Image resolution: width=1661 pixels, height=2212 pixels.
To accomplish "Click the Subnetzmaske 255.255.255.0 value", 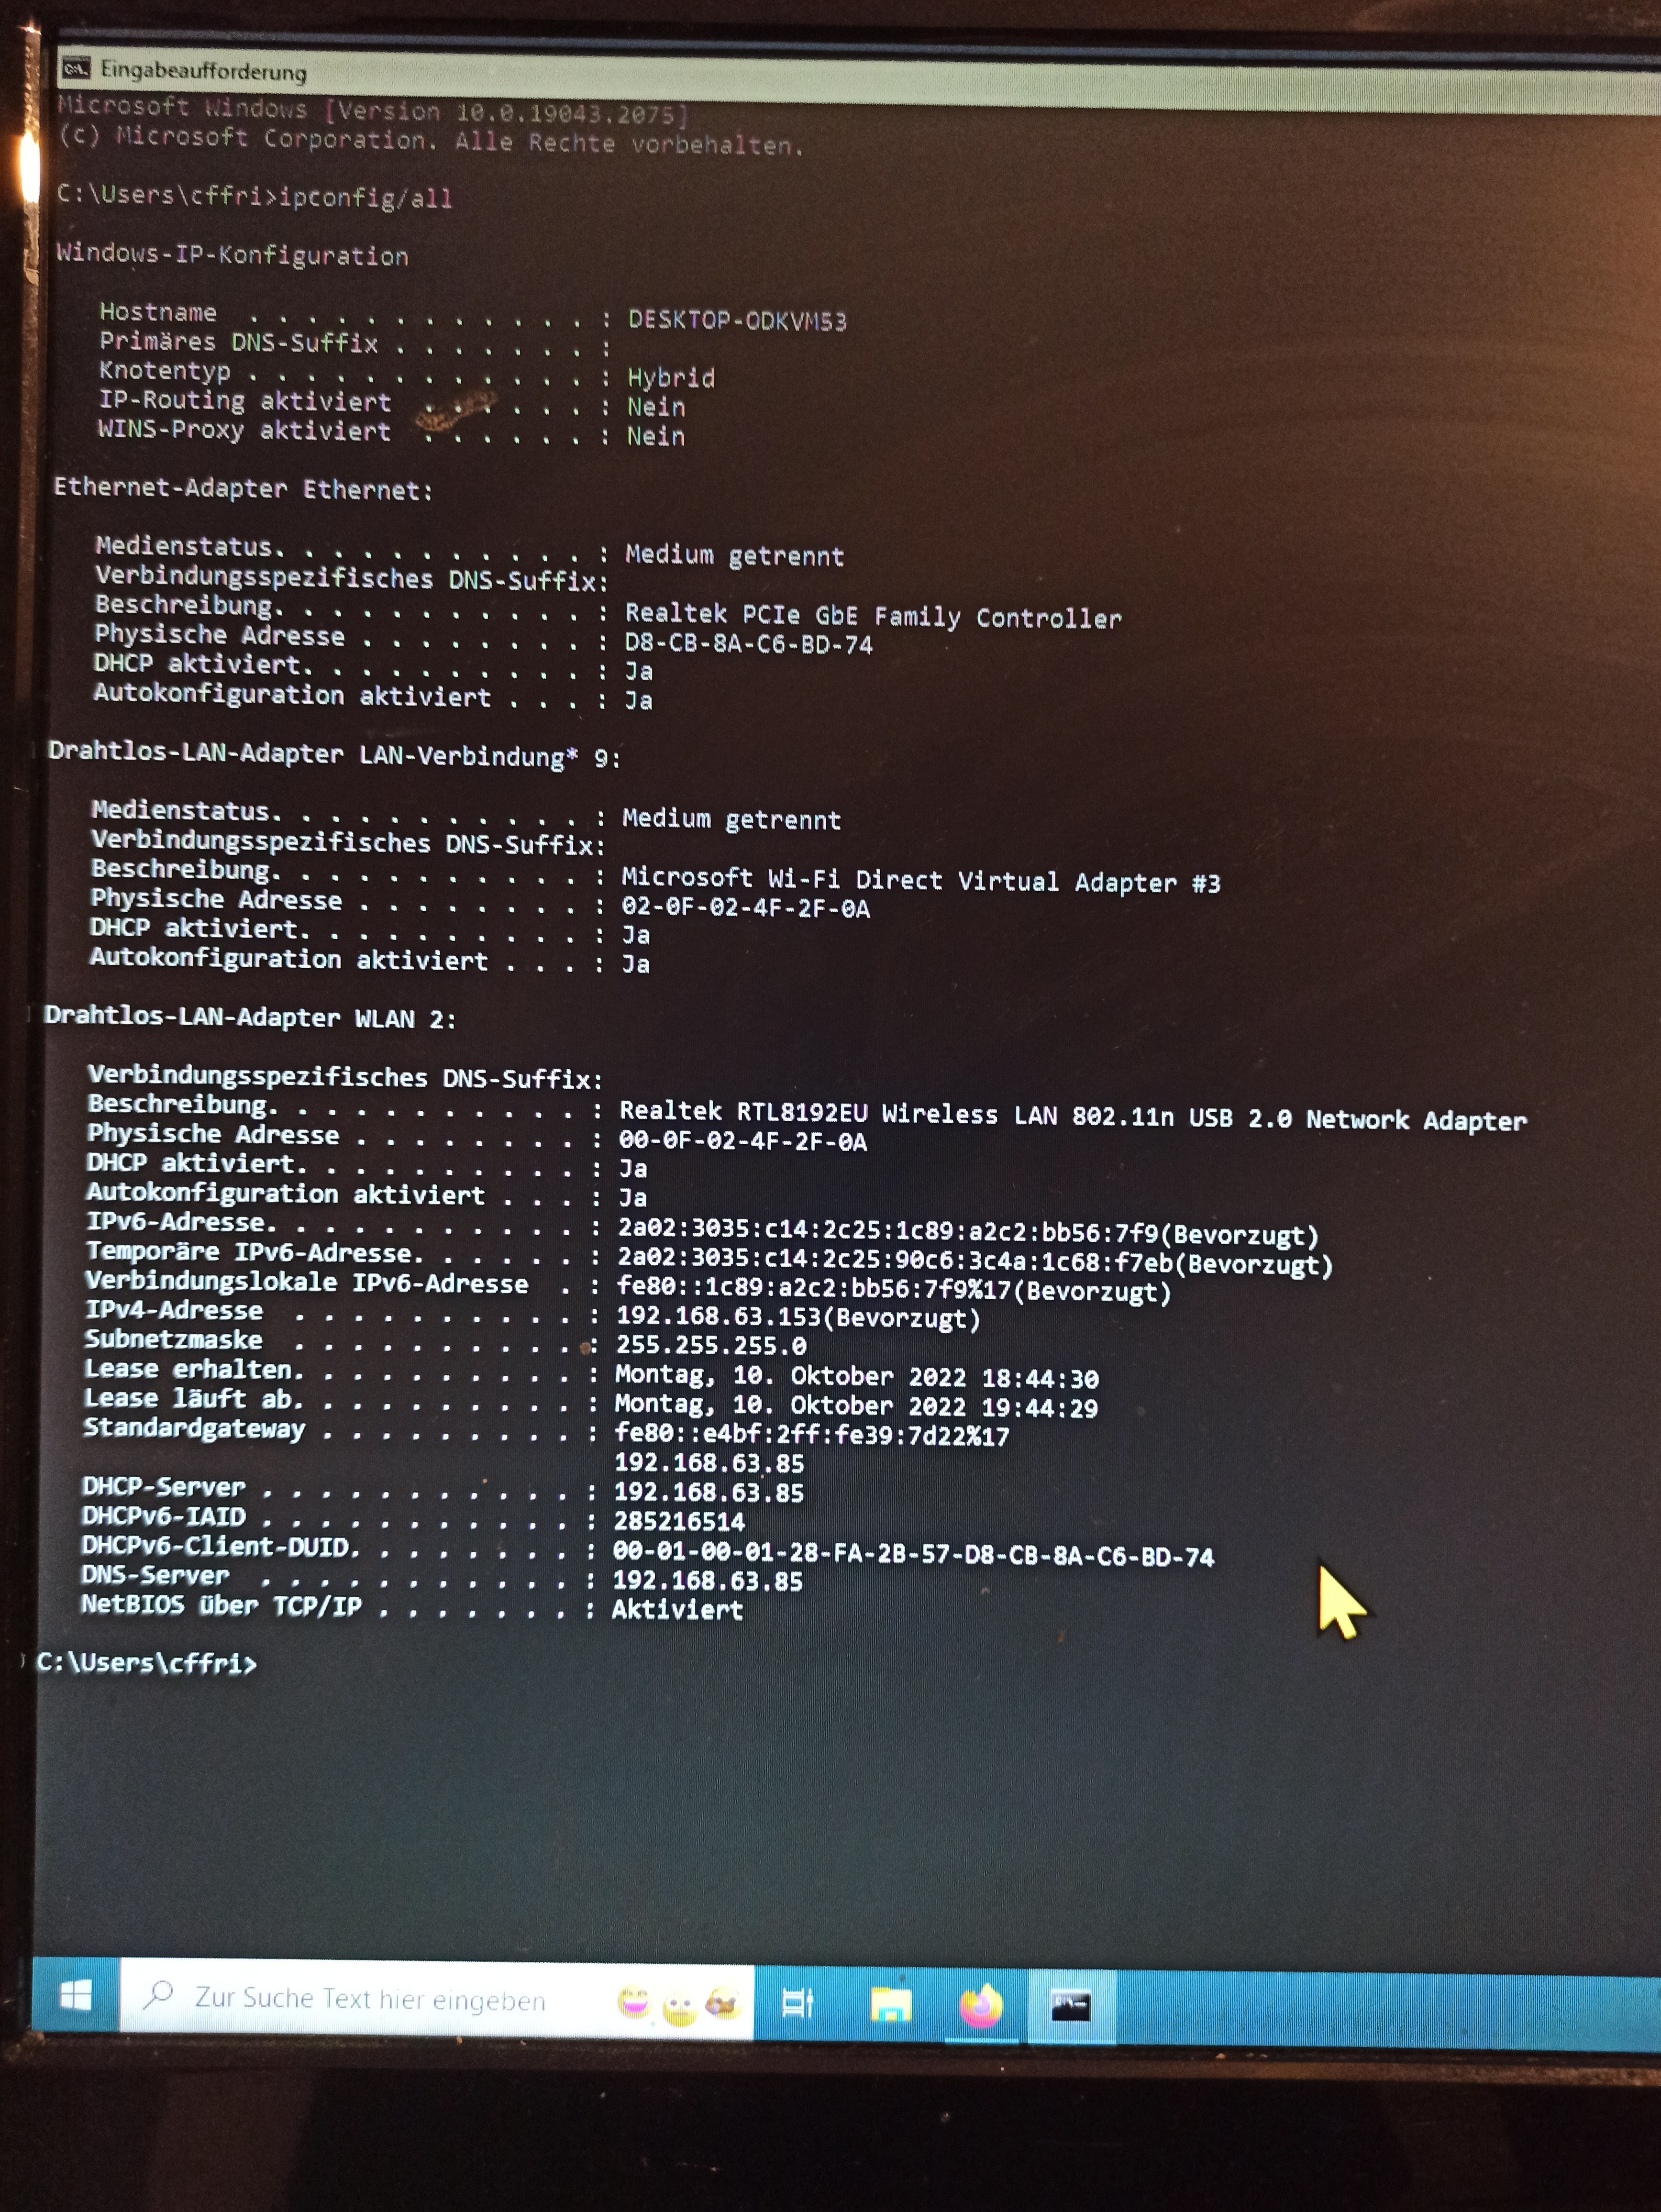I will (x=710, y=1346).
